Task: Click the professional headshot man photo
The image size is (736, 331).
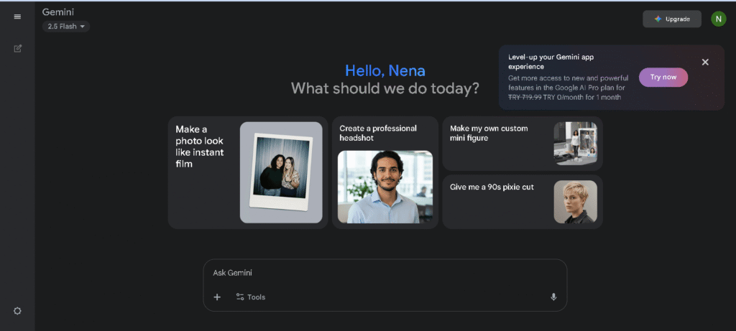Action: (385, 187)
